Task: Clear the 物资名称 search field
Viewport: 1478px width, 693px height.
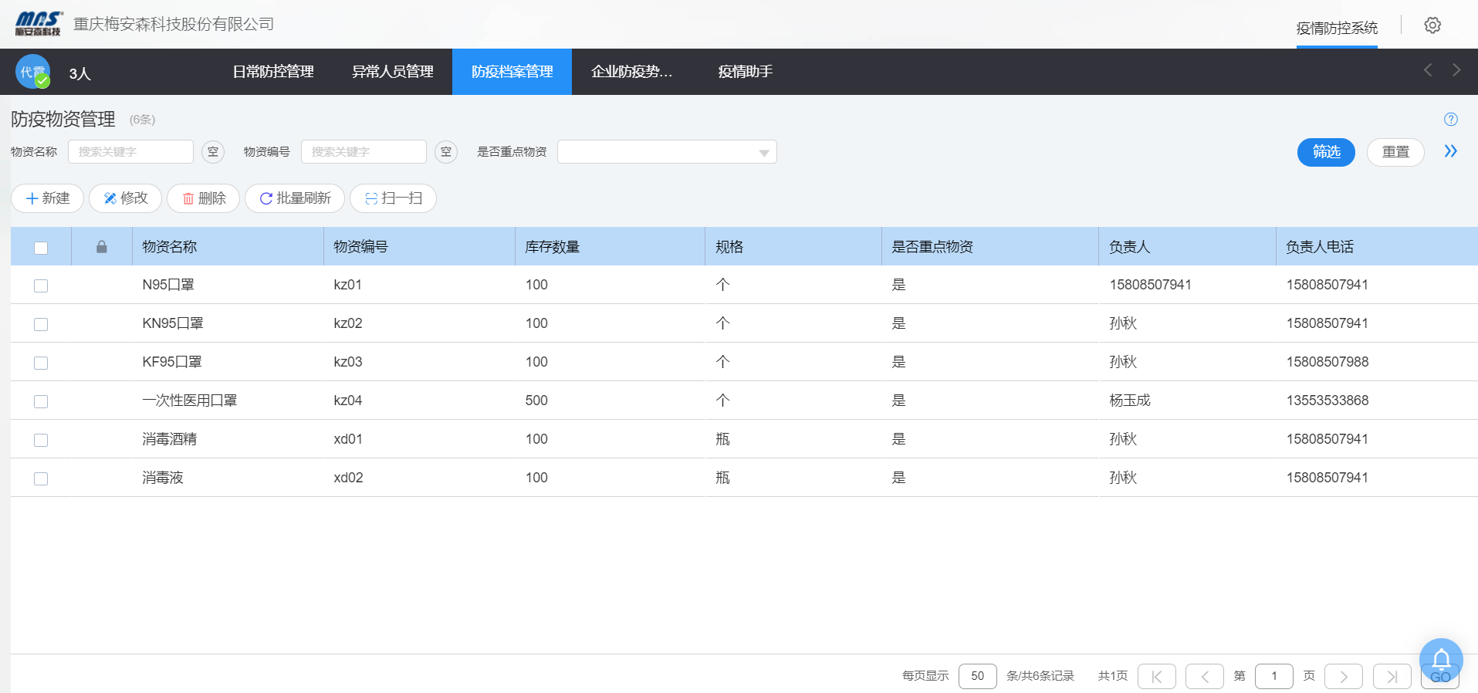Action: pos(213,152)
